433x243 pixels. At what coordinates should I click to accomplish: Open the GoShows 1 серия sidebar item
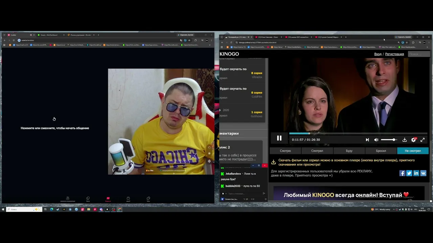(x=241, y=112)
